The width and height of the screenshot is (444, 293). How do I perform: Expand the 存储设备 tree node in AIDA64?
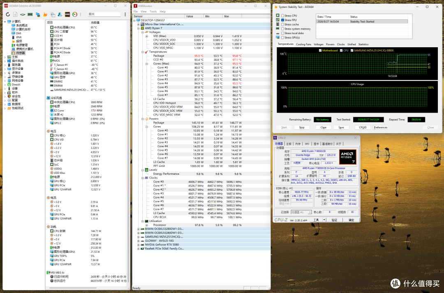[5, 77]
